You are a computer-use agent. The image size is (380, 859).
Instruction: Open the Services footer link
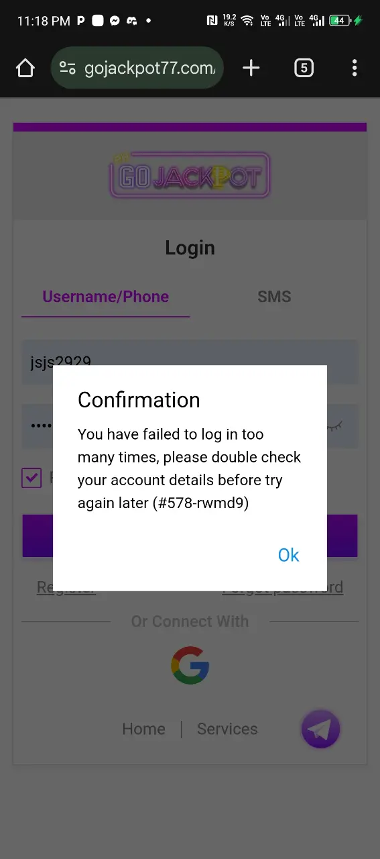(x=227, y=729)
